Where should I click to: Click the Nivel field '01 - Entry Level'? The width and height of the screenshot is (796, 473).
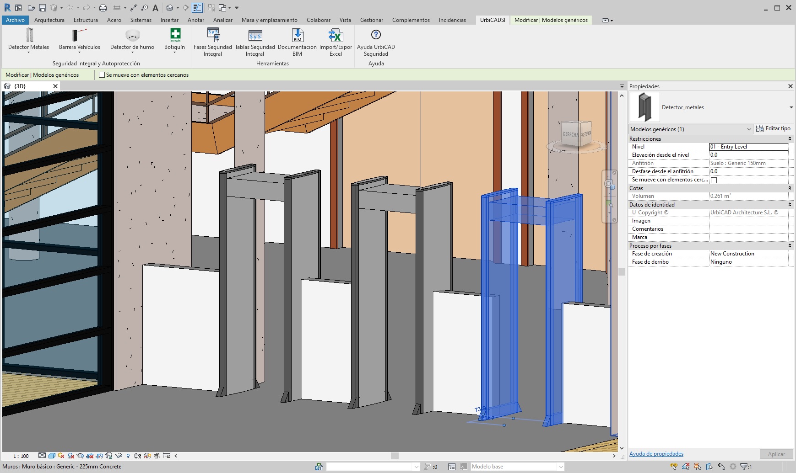748,147
